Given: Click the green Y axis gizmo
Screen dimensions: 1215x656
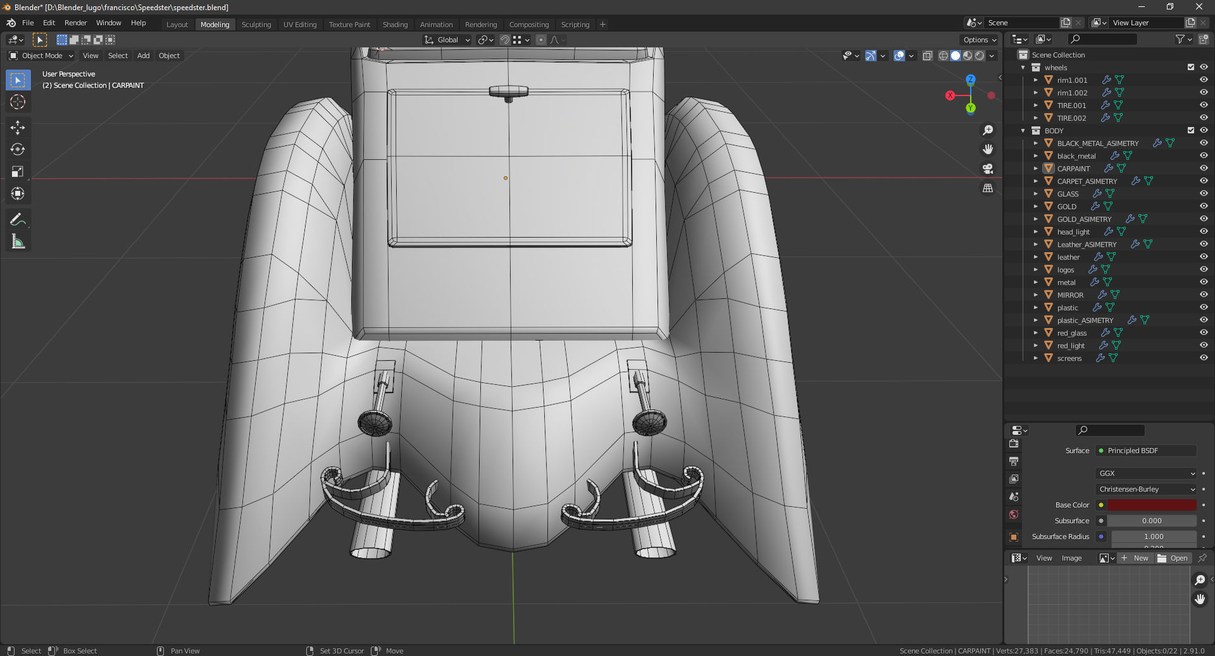Looking at the screenshot, I should [x=971, y=109].
